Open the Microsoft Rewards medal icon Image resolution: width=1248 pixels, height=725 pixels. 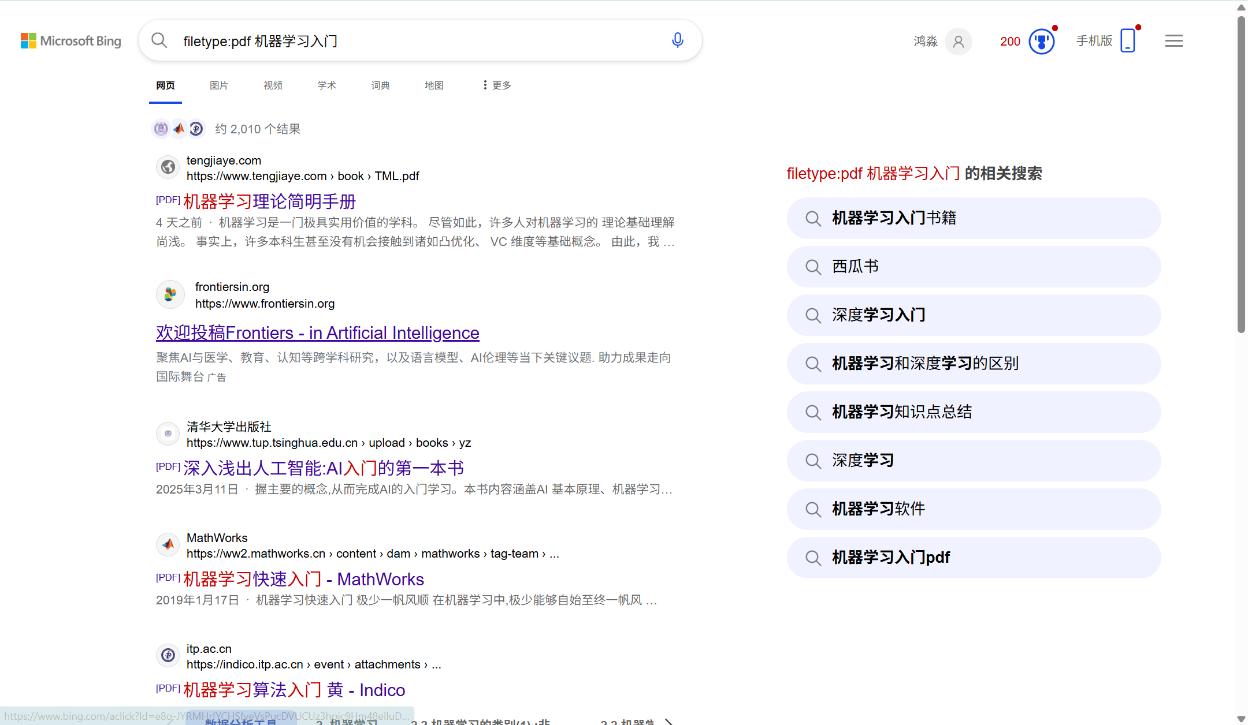point(1041,41)
